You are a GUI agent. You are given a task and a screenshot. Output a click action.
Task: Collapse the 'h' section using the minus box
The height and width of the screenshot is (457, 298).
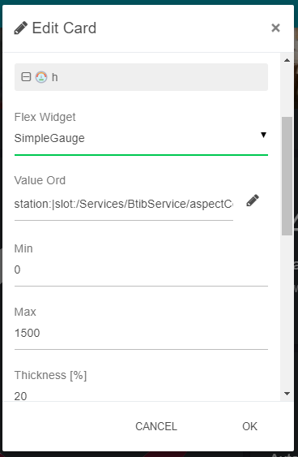tap(26, 77)
